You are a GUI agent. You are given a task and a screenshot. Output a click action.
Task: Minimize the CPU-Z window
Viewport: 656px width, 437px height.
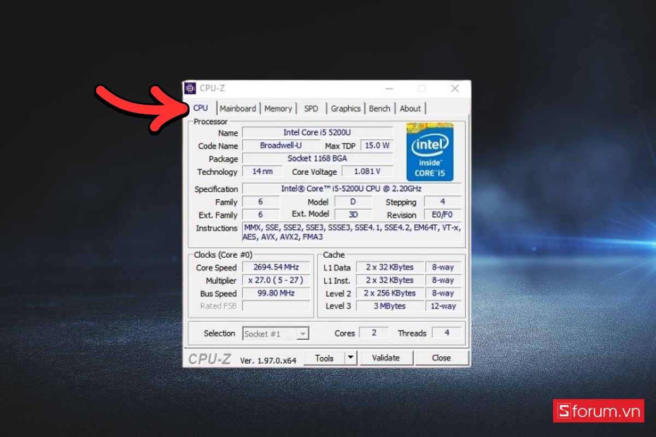click(x=389, y=88)
